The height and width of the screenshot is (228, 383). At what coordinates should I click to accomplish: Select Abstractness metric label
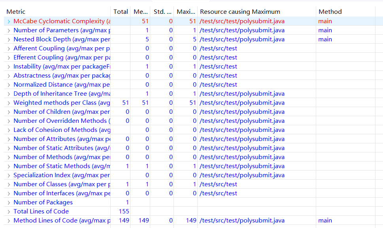62,76
